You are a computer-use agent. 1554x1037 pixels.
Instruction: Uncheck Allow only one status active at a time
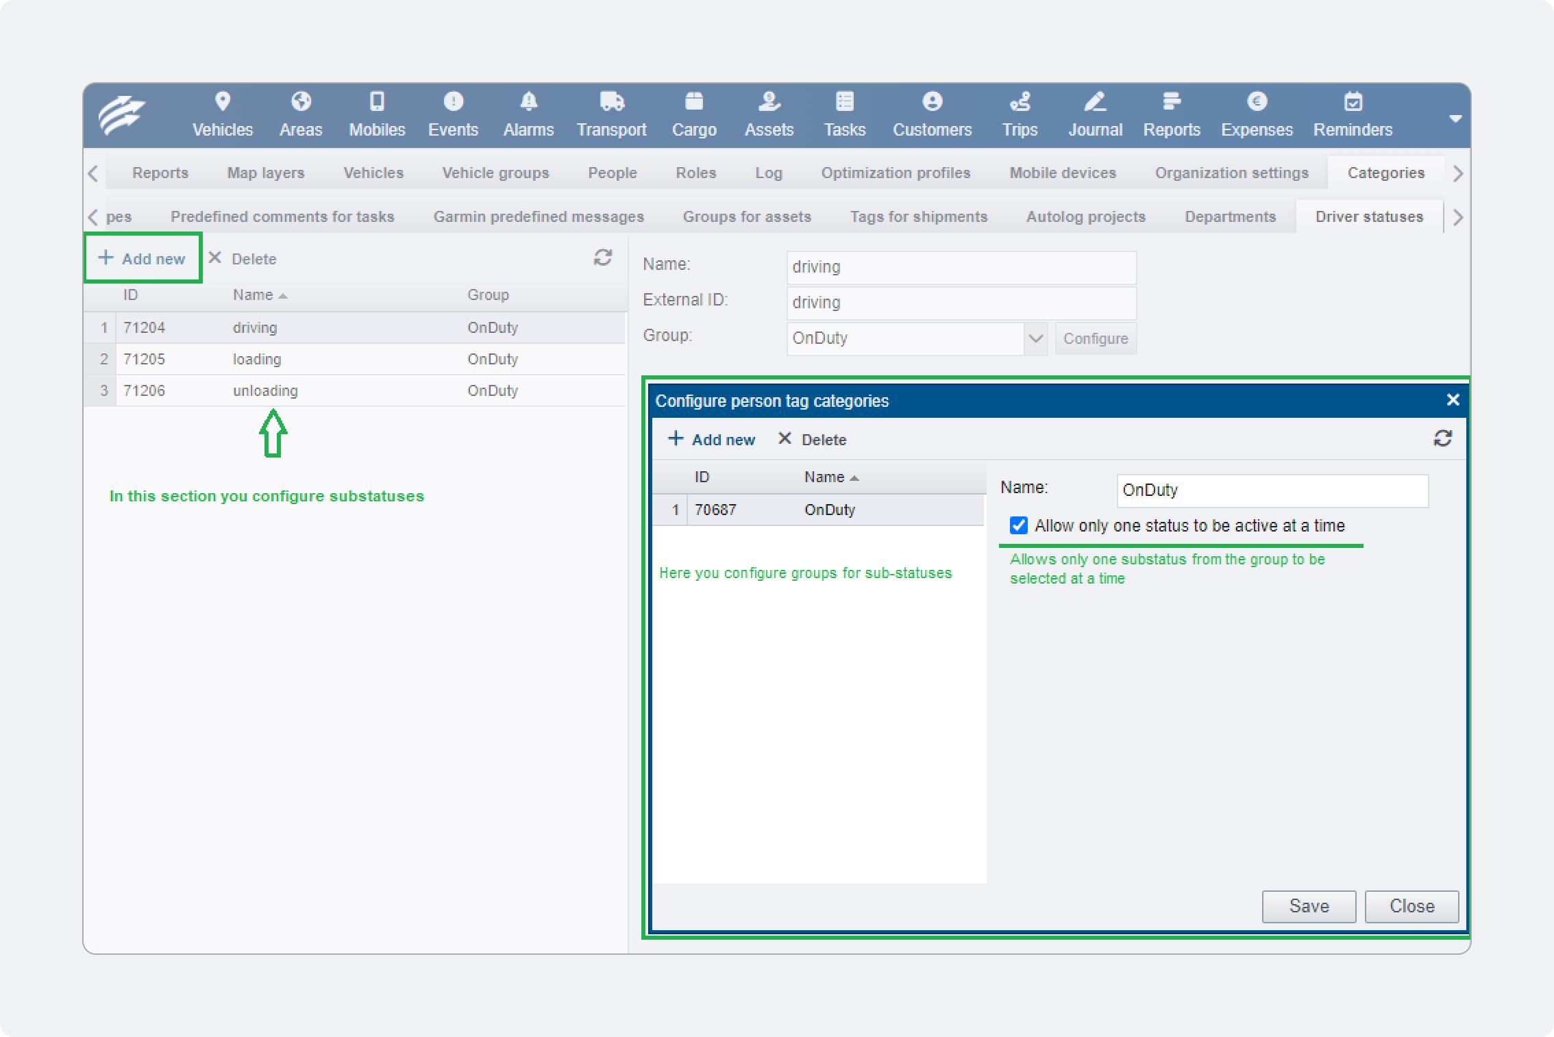pos(1019,525)
